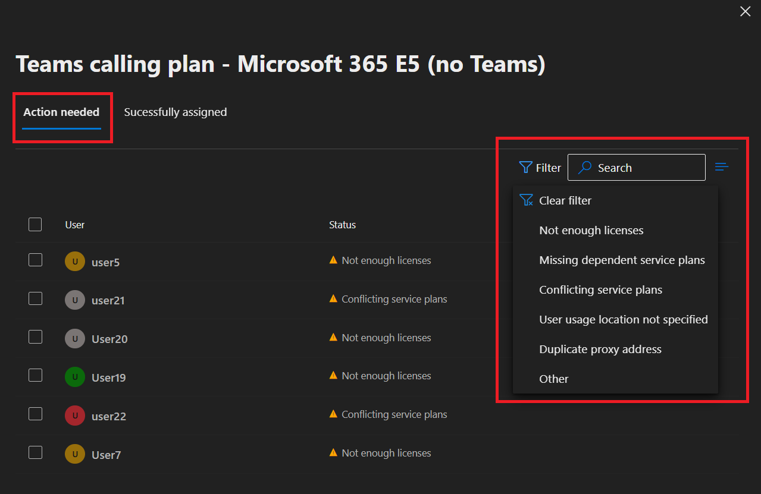761x494 pixels.
Task: Select User usage location not specified filter
Action: point(623,319)
